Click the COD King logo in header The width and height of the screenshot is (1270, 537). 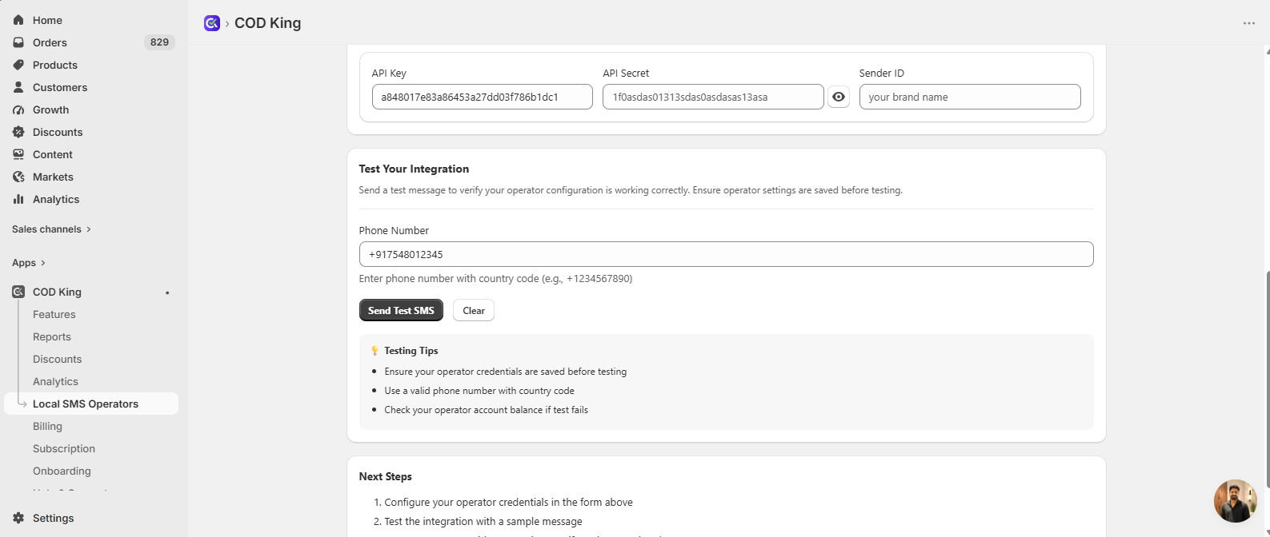tap(212, 23)
